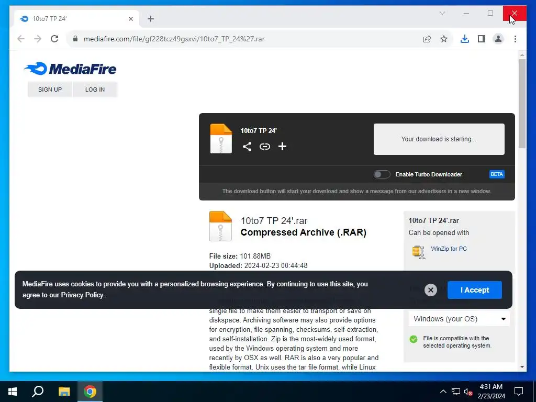Image resolution: width=536 pixels, height=402 pixels.
Task: Share this page from address bar
Action: [427, 39]
